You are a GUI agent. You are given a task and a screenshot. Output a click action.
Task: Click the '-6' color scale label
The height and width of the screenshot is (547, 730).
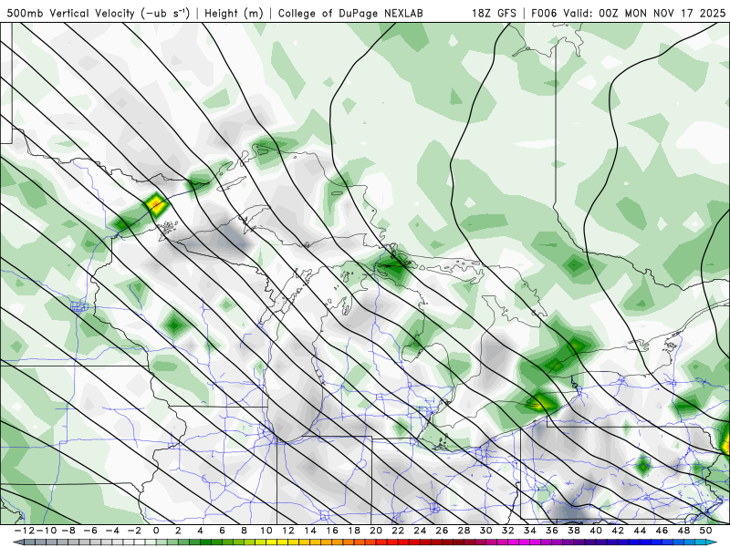coord(90,531)
